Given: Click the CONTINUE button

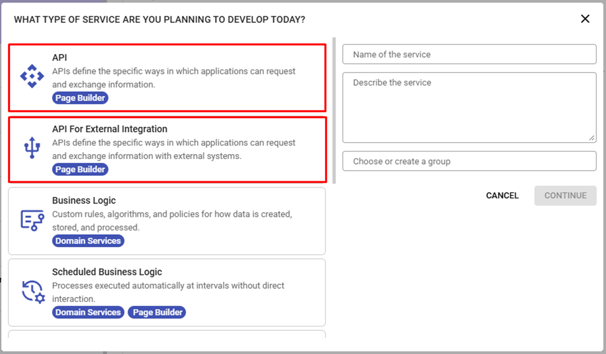Looking at the screenshot, I should tap(565, 196).
